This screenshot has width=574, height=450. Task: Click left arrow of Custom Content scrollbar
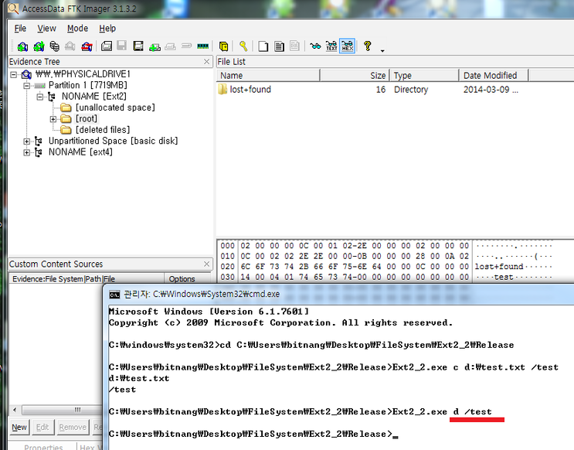pyautogui.click(x=15, y=410)
